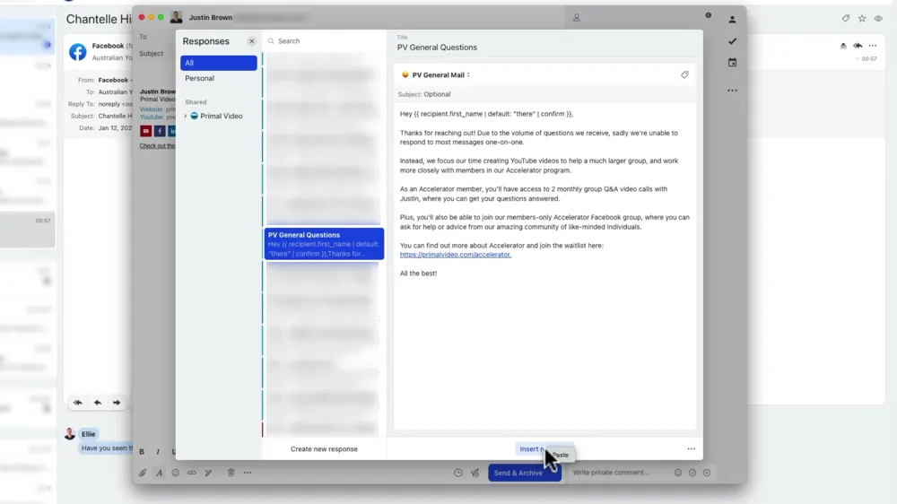897x504 pixels.
Task: Open the primalvideo.com/accelerator link
Action: point(456,255)
